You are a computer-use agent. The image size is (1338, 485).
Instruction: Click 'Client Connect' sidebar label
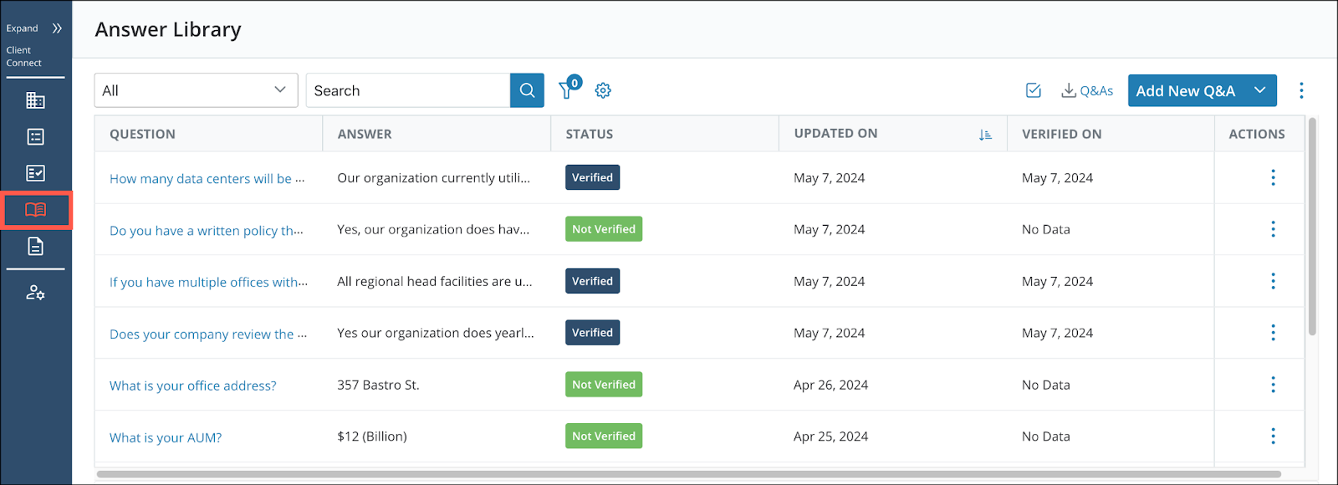coord(24,56)
